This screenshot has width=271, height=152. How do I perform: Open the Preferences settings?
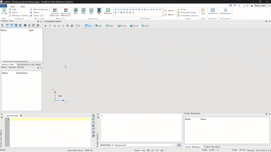point(225,11)
